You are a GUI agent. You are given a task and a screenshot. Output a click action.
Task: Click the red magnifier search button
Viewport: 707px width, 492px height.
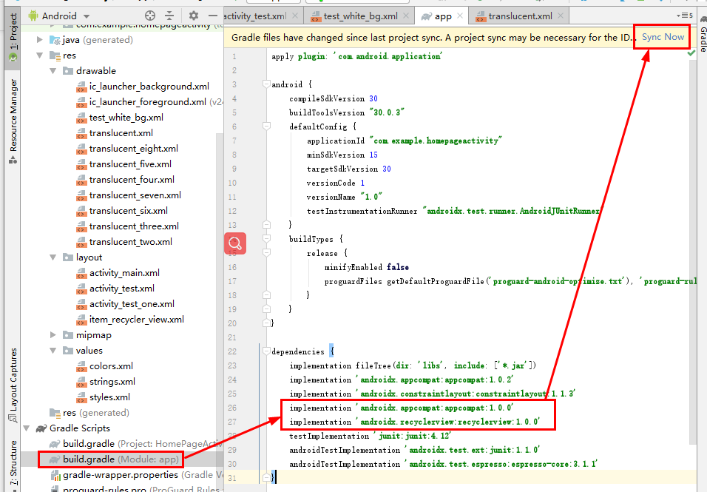[235, 243]
